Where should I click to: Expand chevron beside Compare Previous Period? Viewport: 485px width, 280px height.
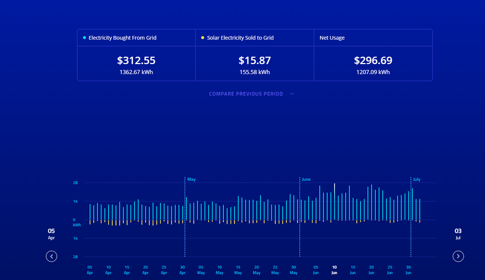click(292, 94)
